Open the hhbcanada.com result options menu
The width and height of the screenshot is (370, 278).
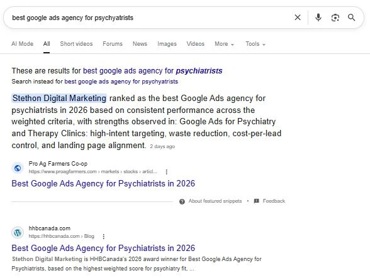(104, 237)
